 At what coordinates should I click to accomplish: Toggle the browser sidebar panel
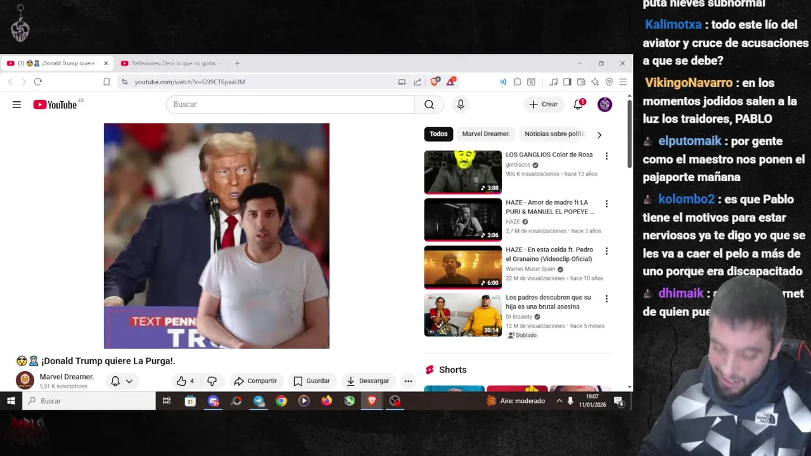[567, 82]
